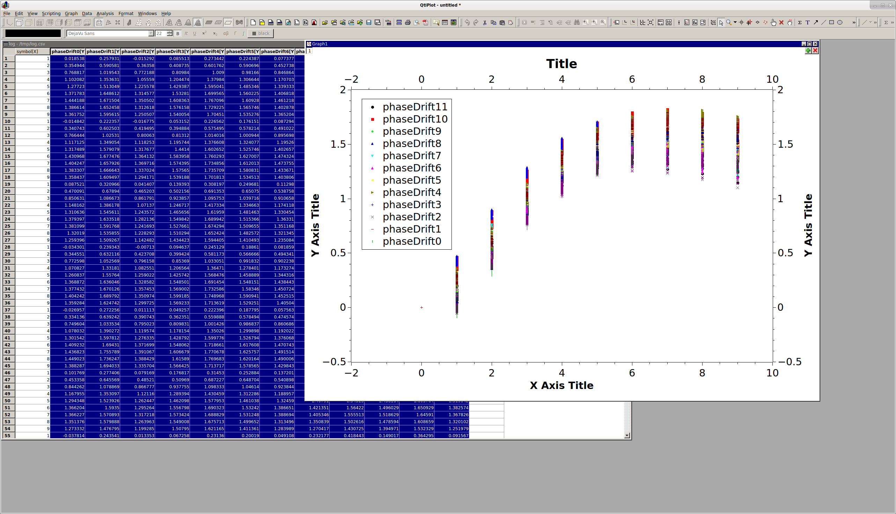Toggle subscript formatting

(x=215, y=34)
